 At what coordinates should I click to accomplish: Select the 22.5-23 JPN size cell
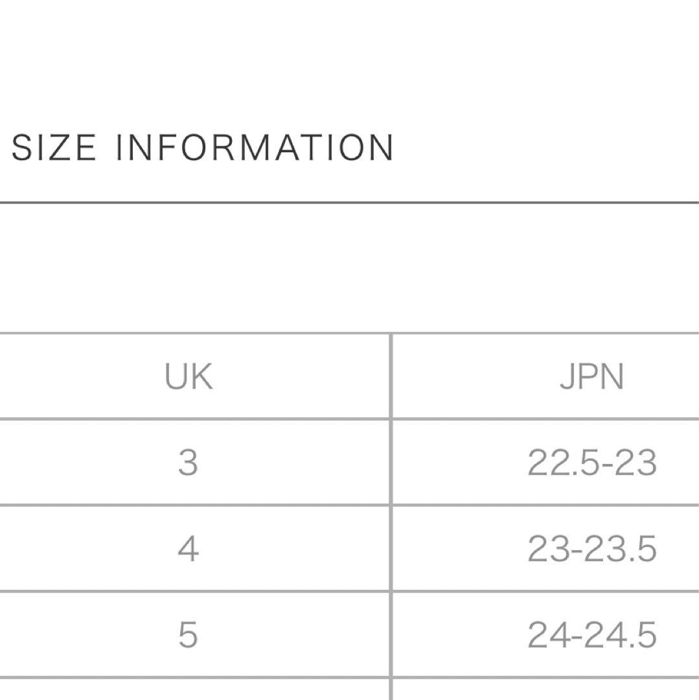592,462
